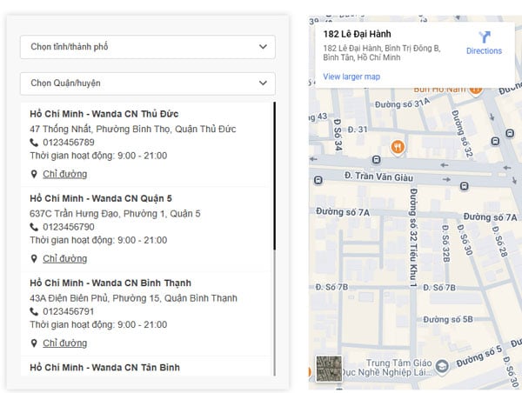Click the Directions arrow icon on the map card
522x393 pixels.
click(485, 37)
